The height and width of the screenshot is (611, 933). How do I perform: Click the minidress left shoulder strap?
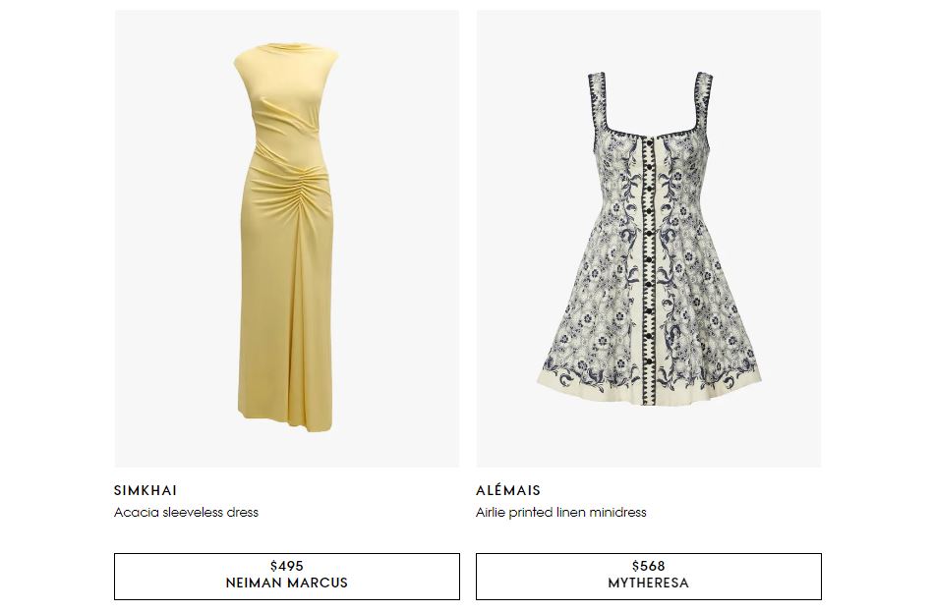click(x=598, y=100)
